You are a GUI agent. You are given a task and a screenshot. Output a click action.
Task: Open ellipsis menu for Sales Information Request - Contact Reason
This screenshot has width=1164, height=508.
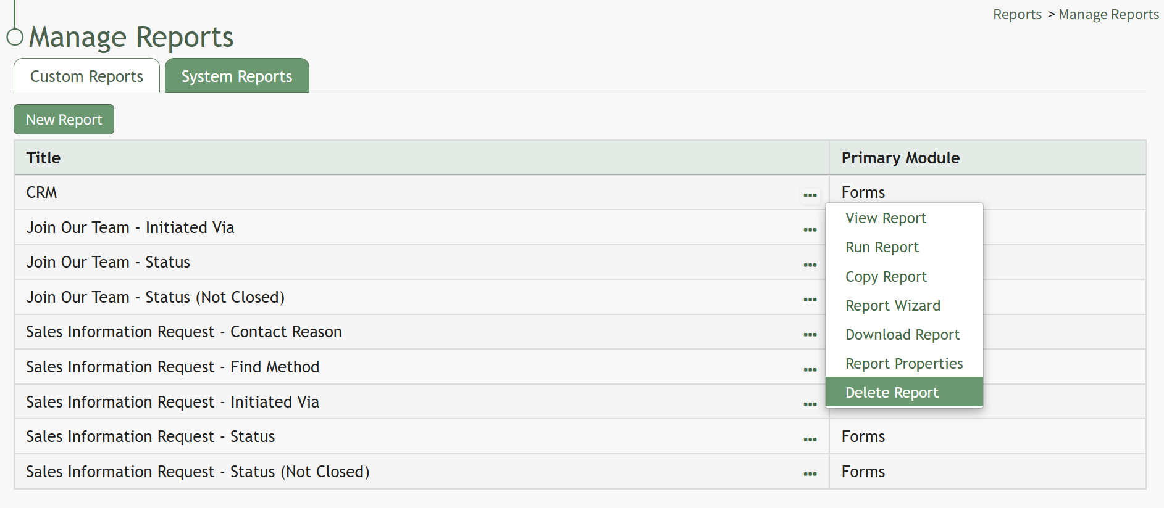[x=810, y=335]
